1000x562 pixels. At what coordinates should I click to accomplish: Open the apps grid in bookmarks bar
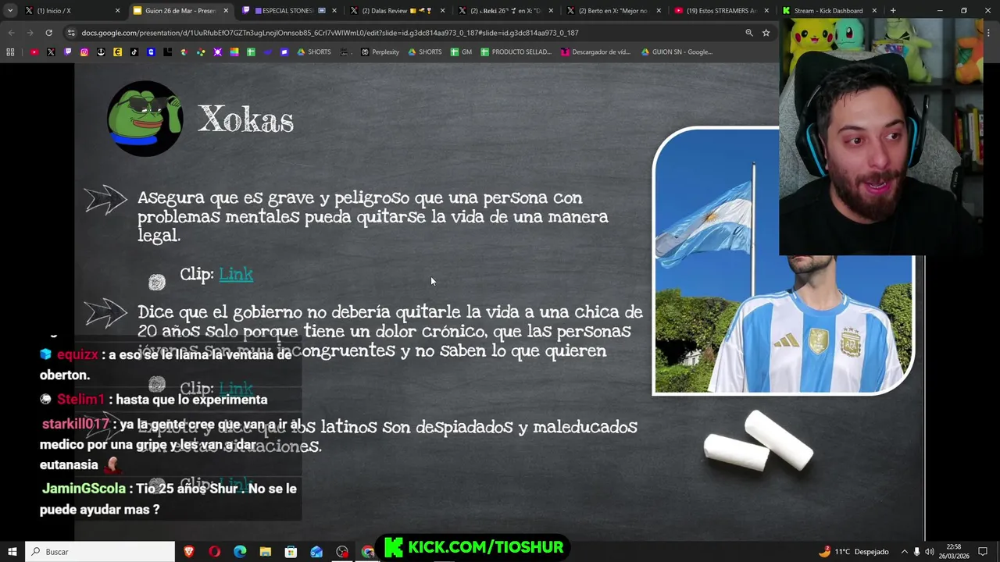[10, 52]
